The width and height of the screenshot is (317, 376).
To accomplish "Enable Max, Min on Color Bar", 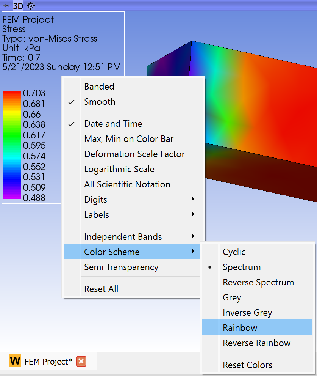I will pos(129,139).
